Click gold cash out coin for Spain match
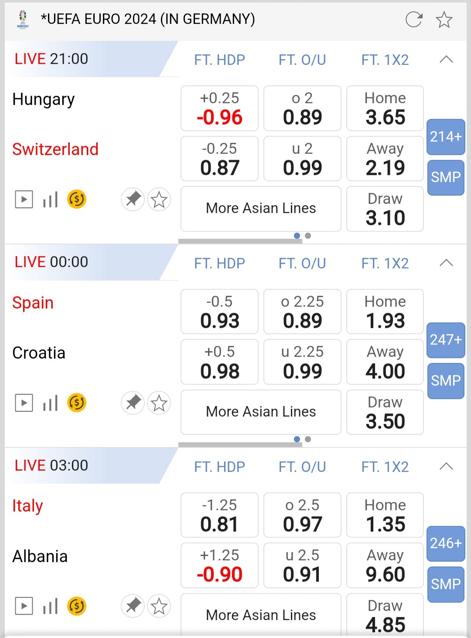Viewport: 471px width, 638px height. [77, 403]
